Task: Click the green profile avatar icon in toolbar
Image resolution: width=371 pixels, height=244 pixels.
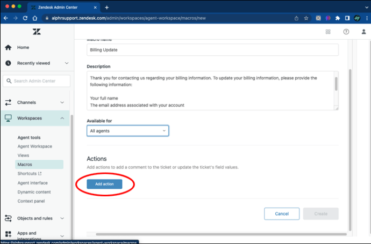Action: [x=357, y=18]
